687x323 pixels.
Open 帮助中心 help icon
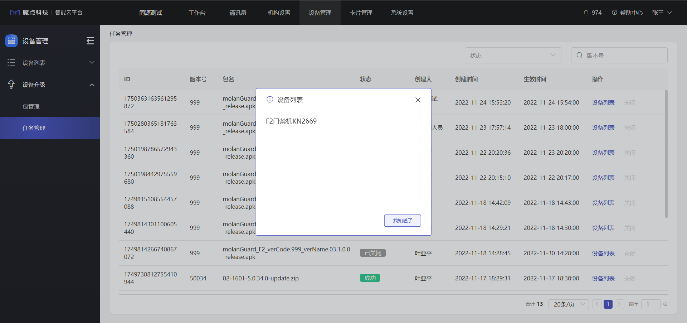[614, 13]
